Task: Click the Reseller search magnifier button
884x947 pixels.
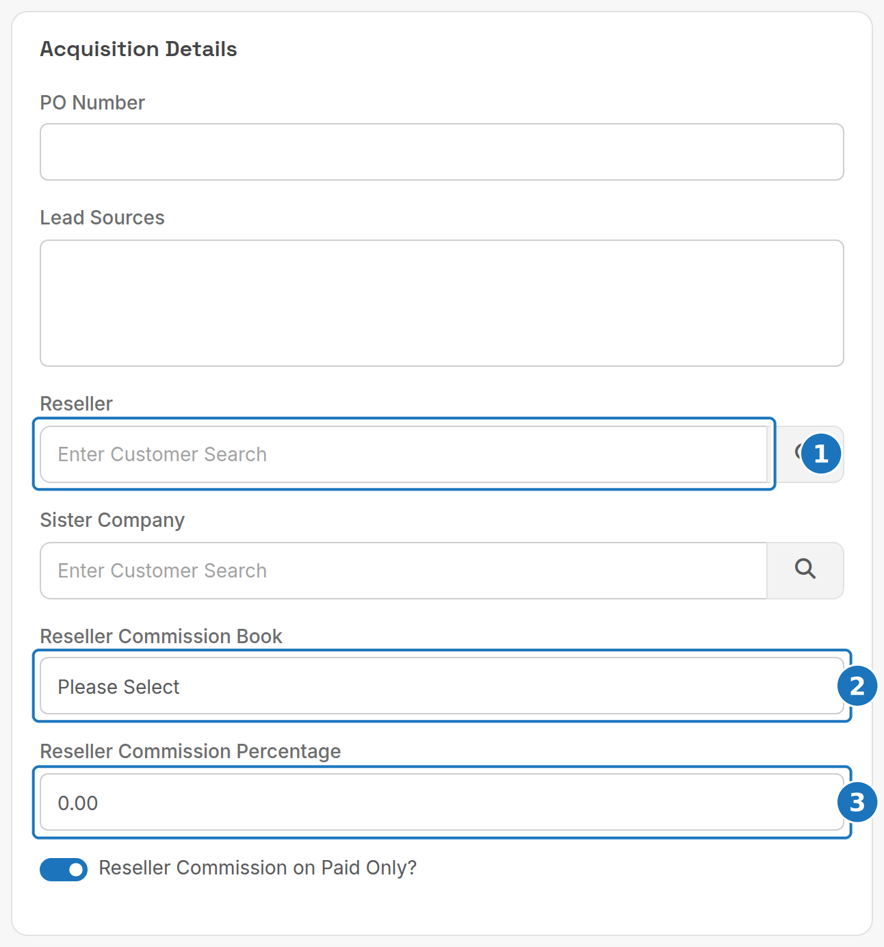Action: coord(805,454)
